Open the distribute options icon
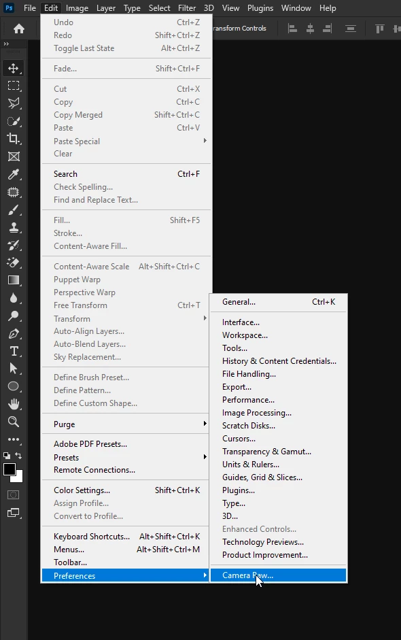This screenshot has width=401, height=640. 351,29
